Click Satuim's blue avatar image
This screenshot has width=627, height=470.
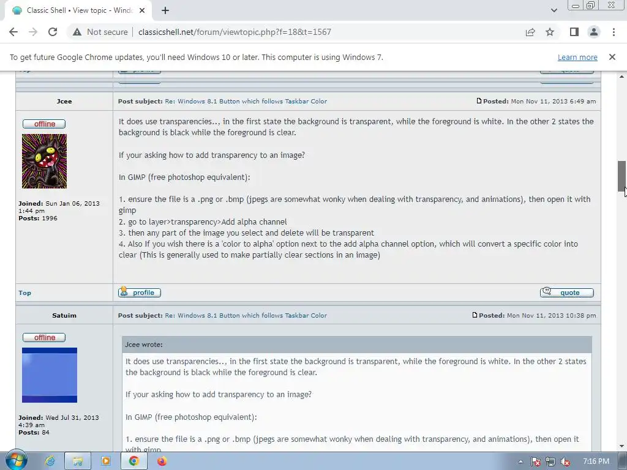coord(50,375)
